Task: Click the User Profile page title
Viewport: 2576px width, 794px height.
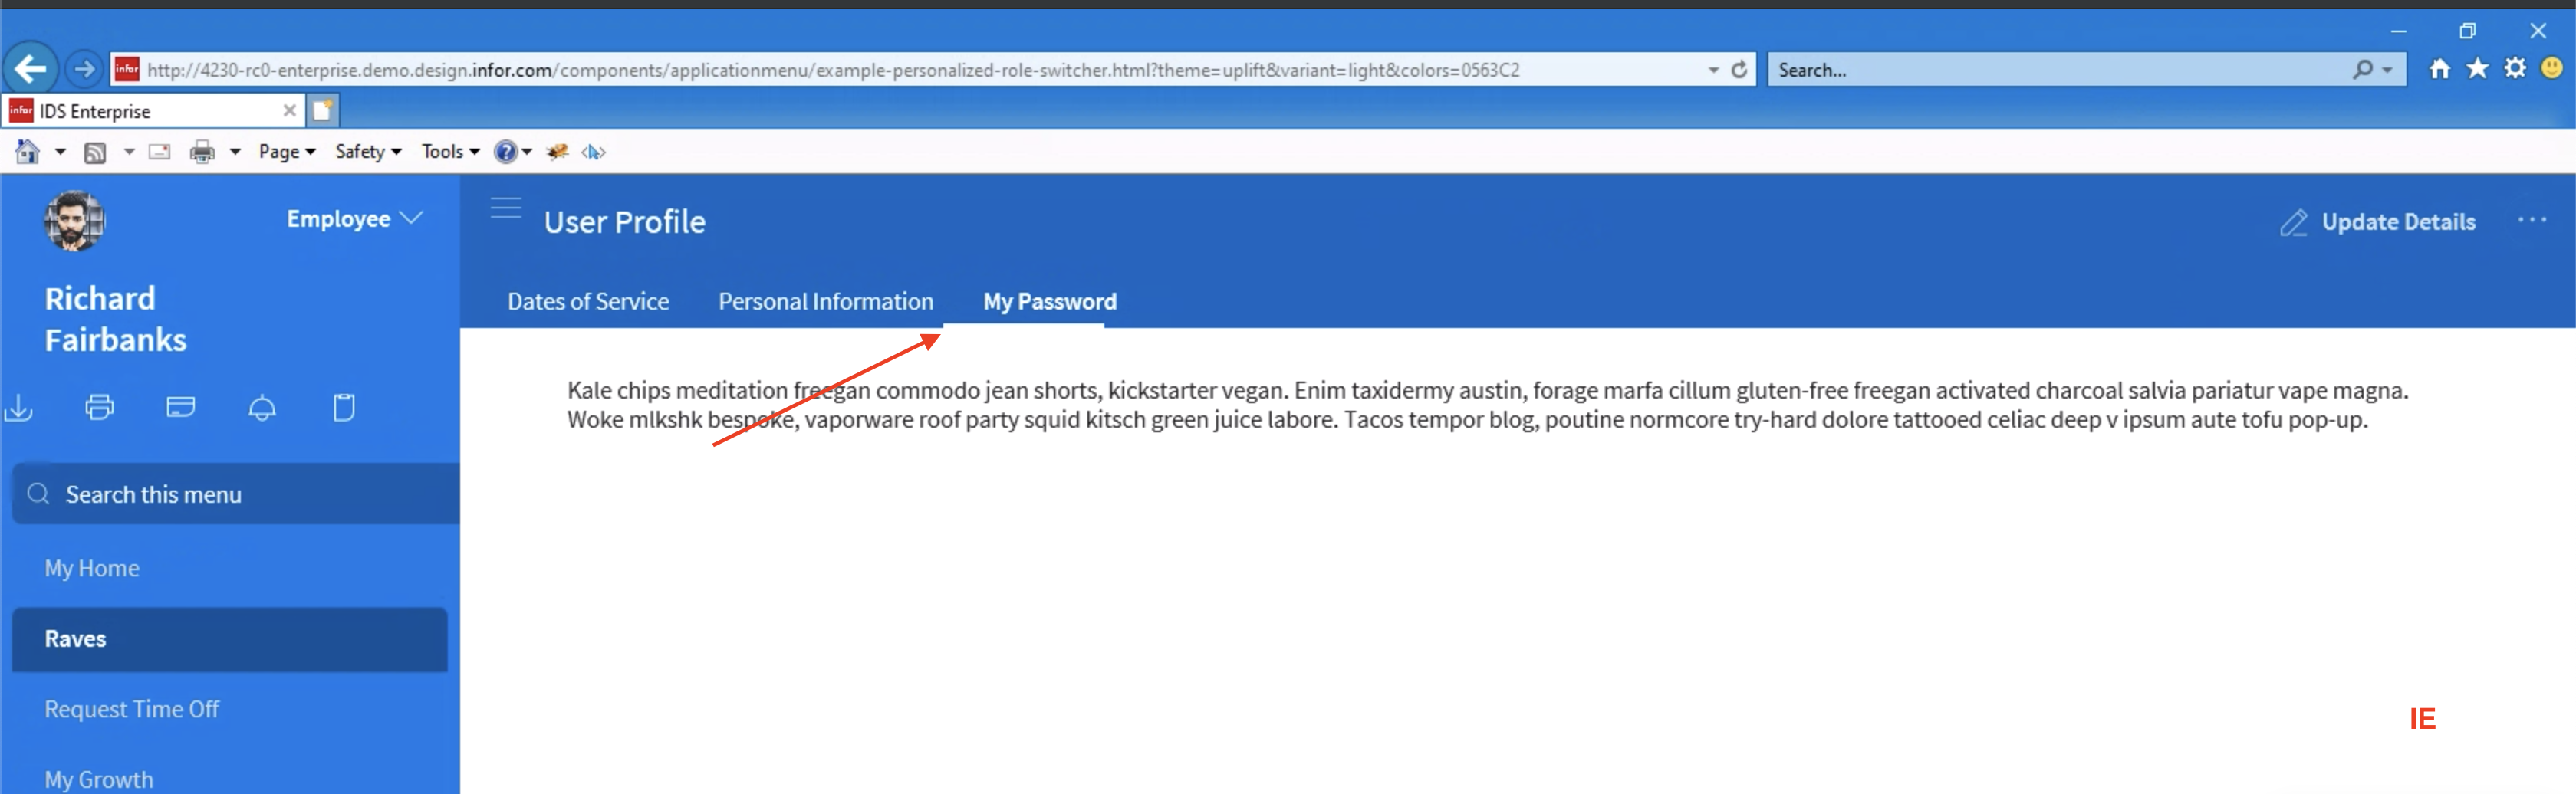Action: tap(625, 221)
